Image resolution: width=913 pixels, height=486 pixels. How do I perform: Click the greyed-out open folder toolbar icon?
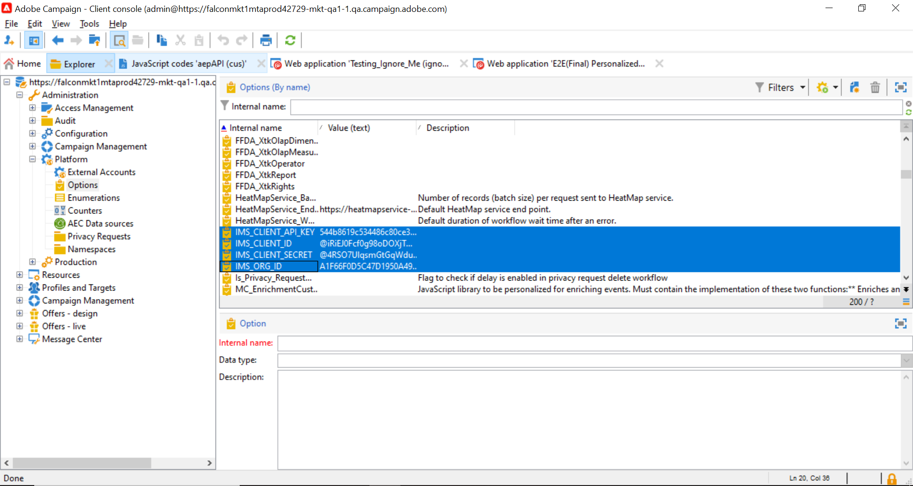tap(138, 40)
